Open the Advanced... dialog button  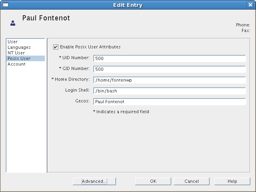point(94,181)
